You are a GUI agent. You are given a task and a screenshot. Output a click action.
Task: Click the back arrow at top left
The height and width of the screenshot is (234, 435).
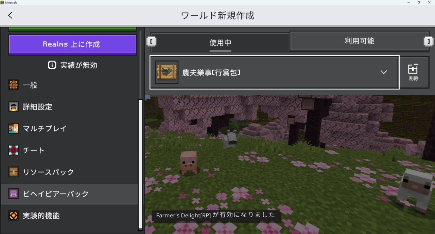coord(10,15)
